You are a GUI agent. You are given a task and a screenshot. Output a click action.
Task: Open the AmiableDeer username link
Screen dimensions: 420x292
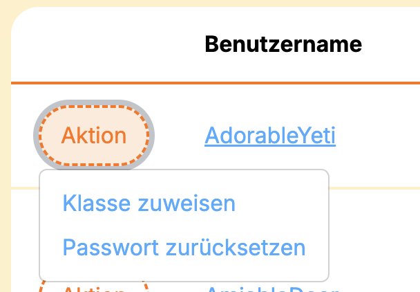pos(269,289)
